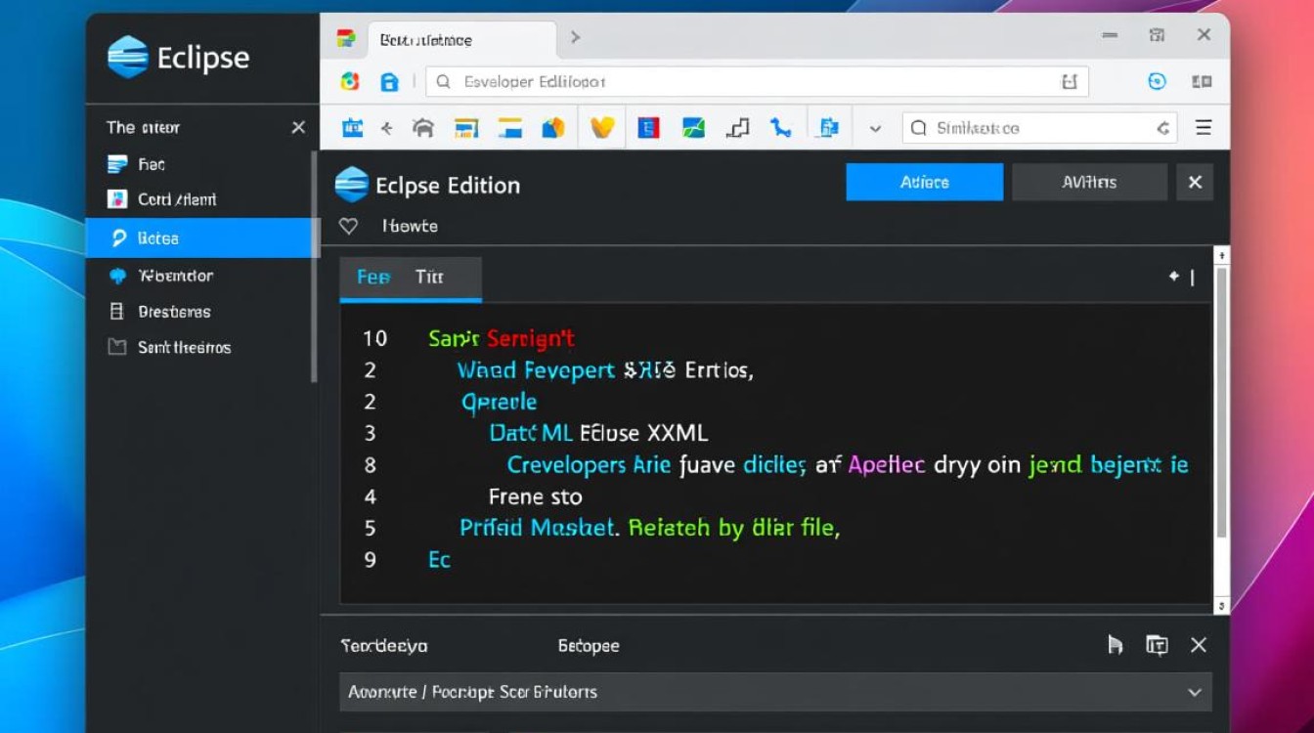The image size is (1314, 733).
Task: Click the sidebar's vertical scrollbar
Action: click(x=314, y=266)
